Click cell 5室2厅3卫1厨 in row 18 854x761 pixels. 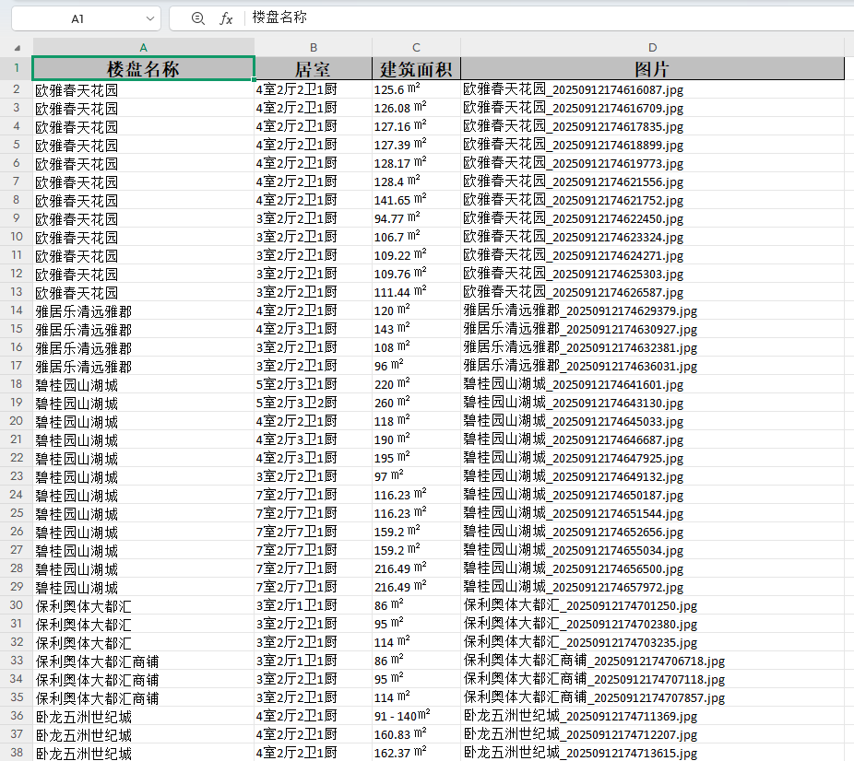pyautogui.click(x=314, y=384)
